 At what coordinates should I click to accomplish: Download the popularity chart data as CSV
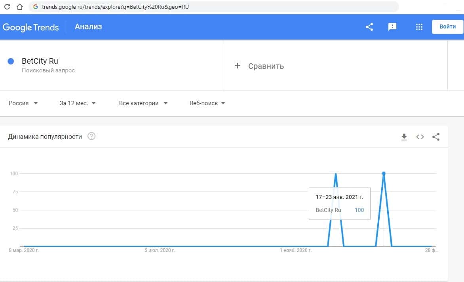(x=404, y=137)
